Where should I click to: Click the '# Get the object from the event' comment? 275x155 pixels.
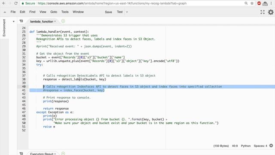(63, 53)
